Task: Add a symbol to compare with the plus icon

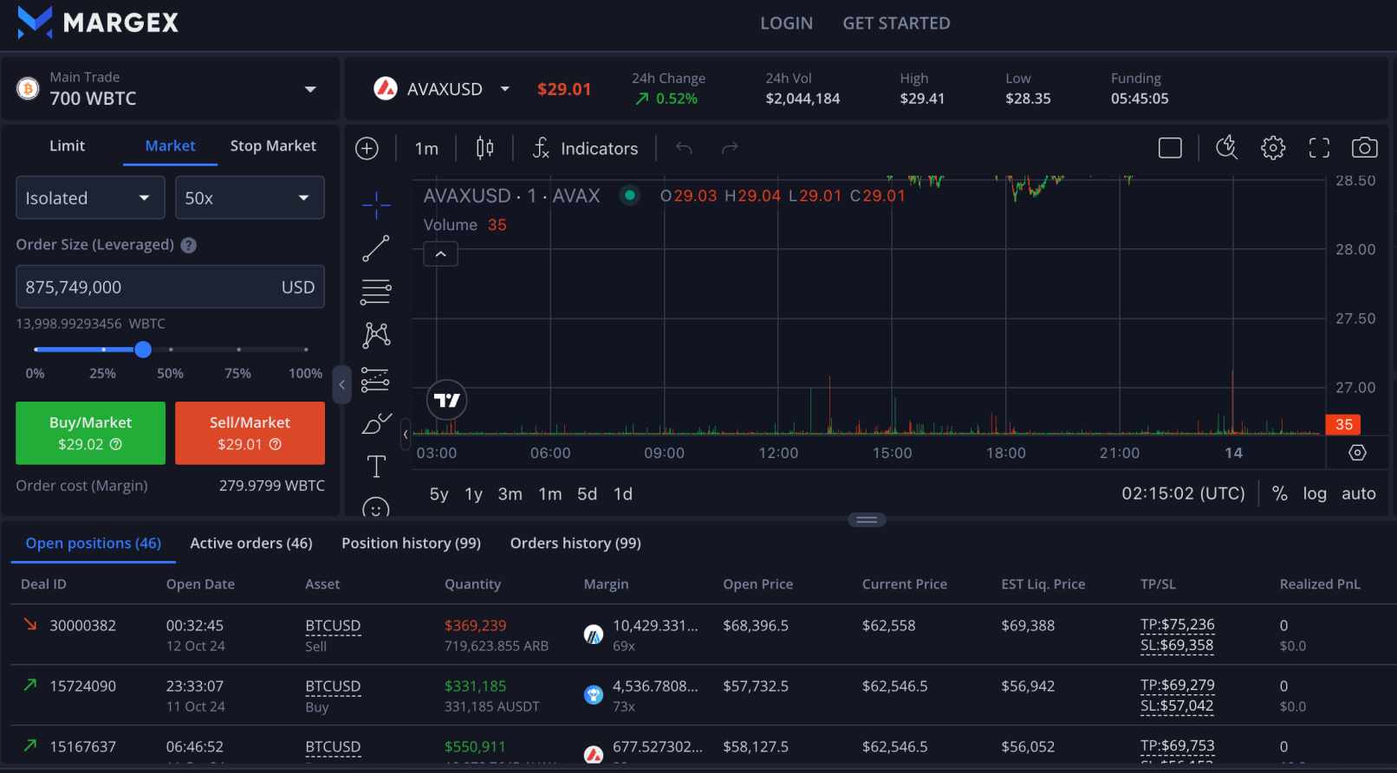Action: [x=367, y=148]
